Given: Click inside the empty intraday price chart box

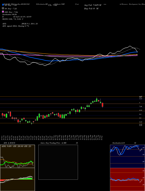Looking at the screenshot, I should 58,162.
